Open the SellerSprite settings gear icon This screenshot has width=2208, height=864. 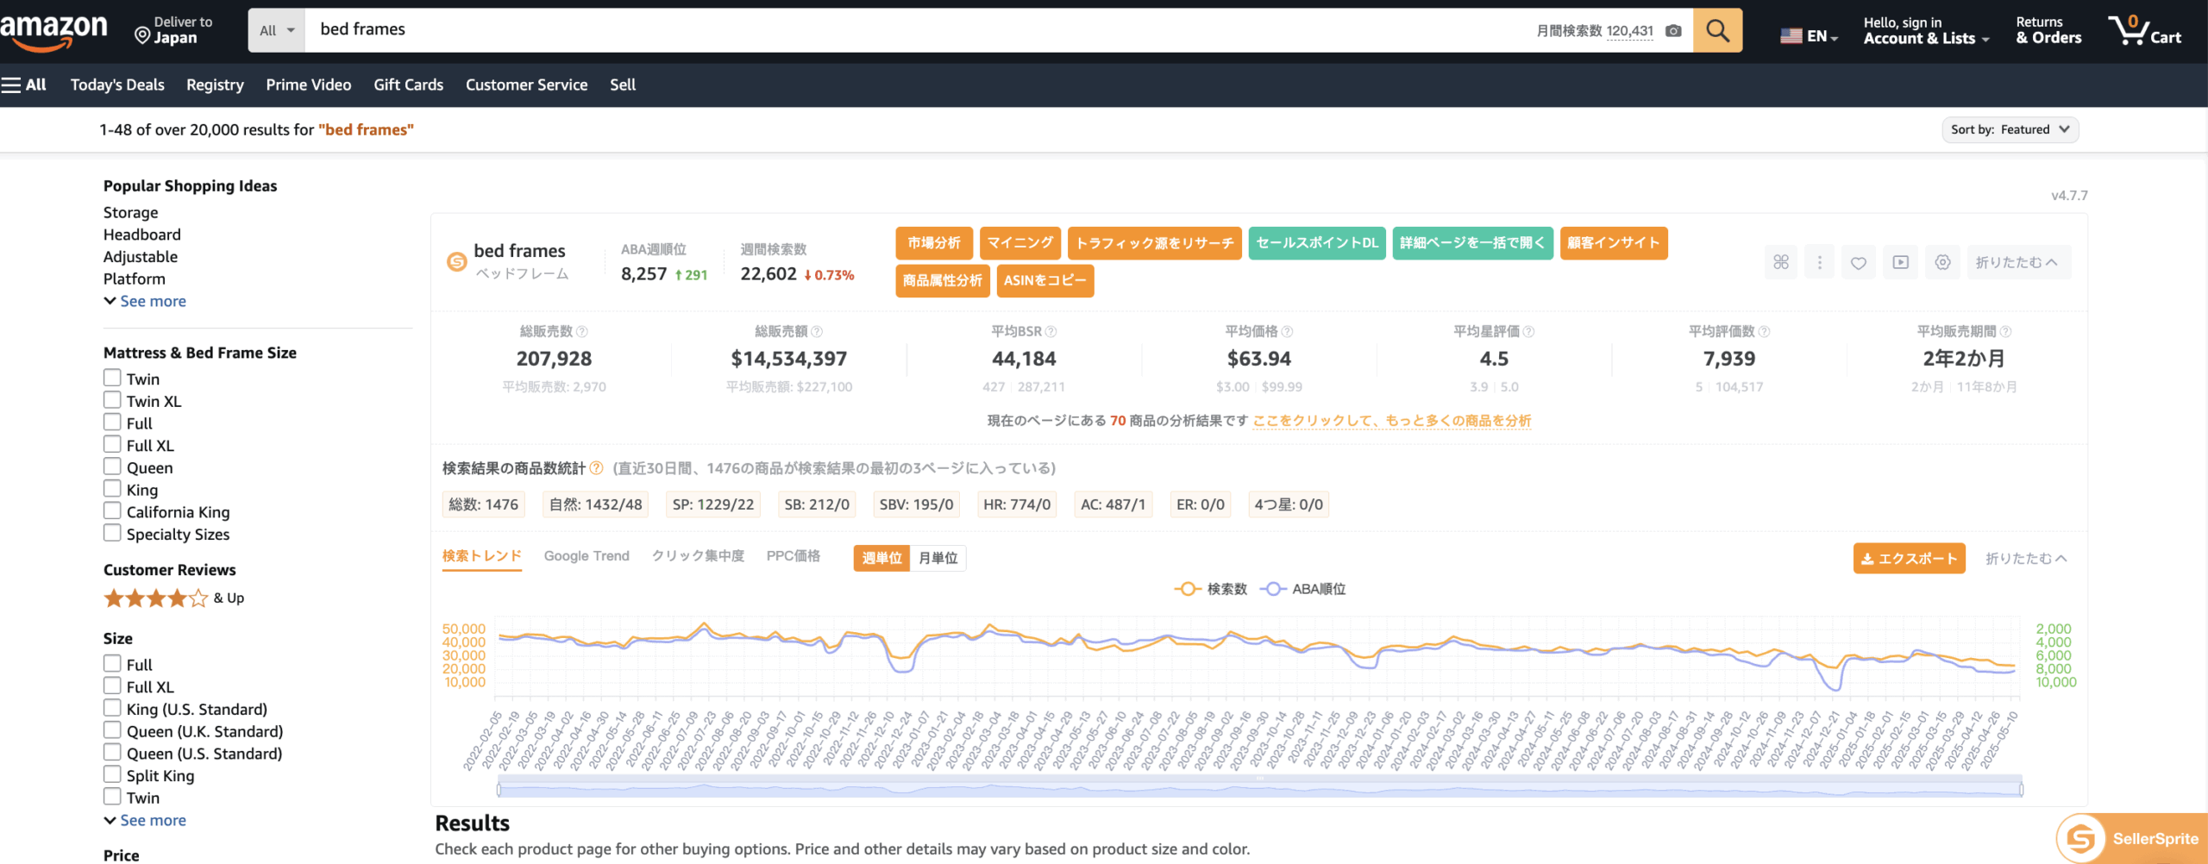(x=1942, y=262)
